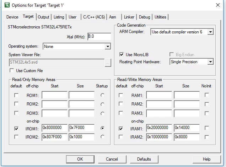Uncheck the IROM1 default checkbox

tap(16, 129)
